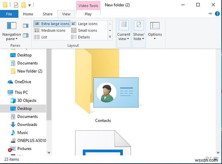Image resolution: width=222 pixels, height=164 pixels.
Task: Open the Options dropdown arrow
Action: tap(155, 39)
